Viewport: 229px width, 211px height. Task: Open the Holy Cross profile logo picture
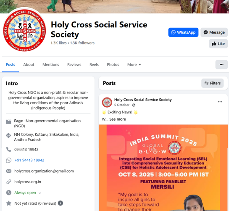tap(24, 30)
